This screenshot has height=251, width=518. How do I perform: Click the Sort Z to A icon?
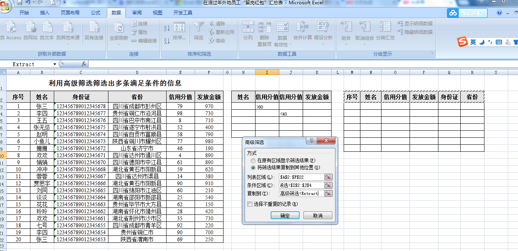167,40
